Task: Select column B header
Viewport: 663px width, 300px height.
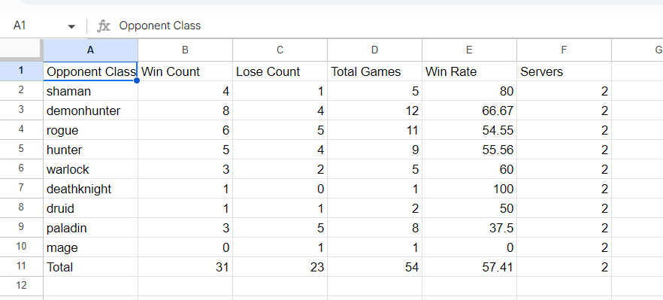Action: (x=185, y=50)
